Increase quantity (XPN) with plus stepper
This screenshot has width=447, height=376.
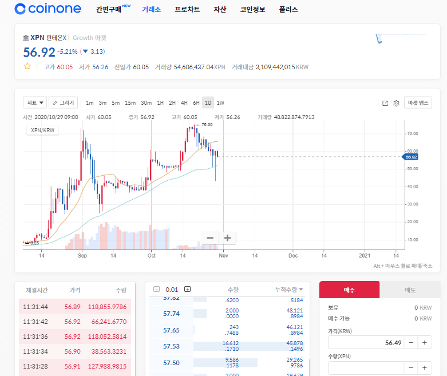click(x=425, y=368)
